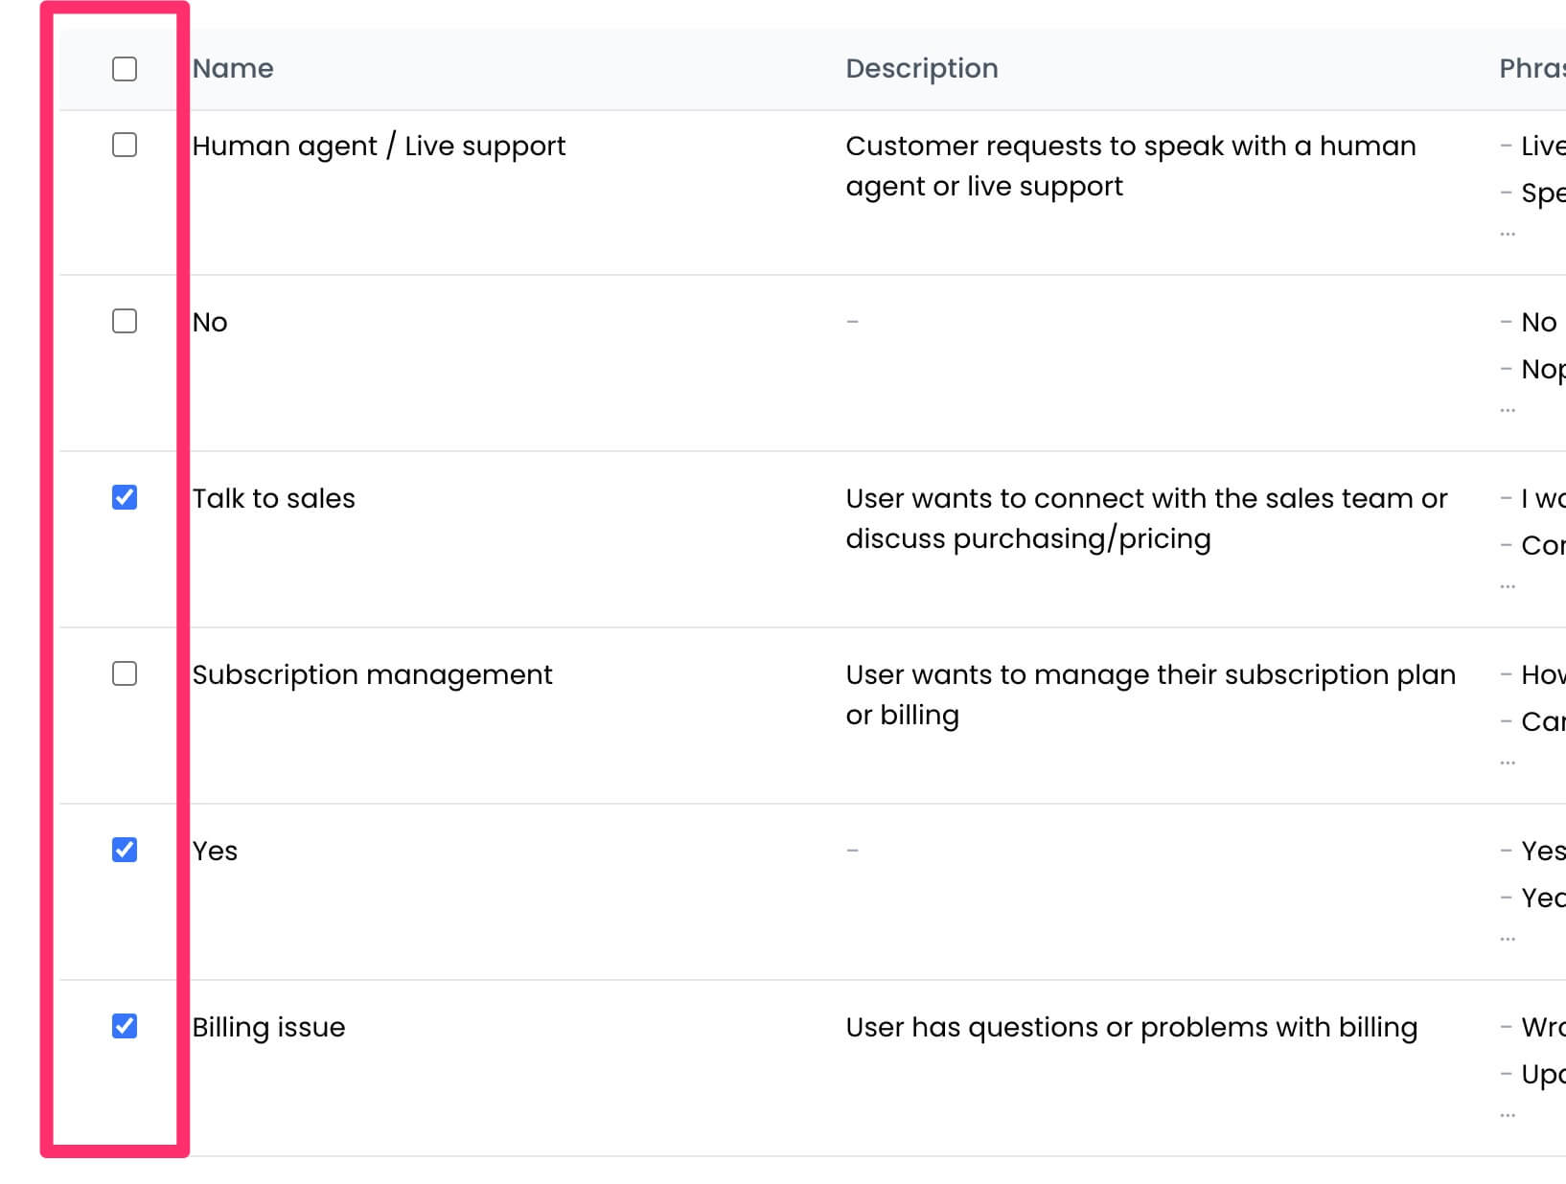Expand more phrases ellipsis in Billing issue row
Screen dimensions: 1566x1184
coord(1508,1115)
